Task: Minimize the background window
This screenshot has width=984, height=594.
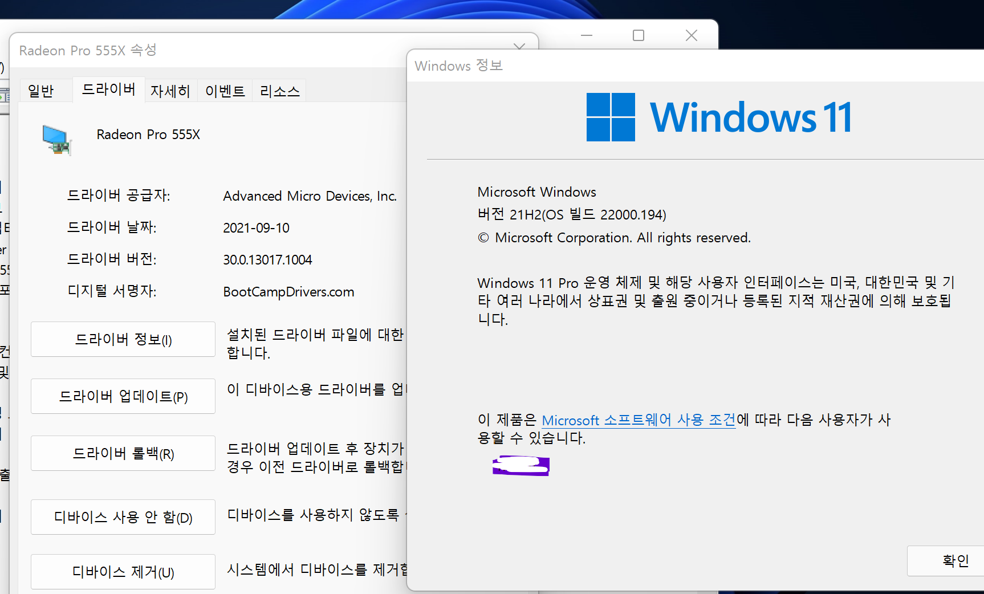Action: coord(587,35)
